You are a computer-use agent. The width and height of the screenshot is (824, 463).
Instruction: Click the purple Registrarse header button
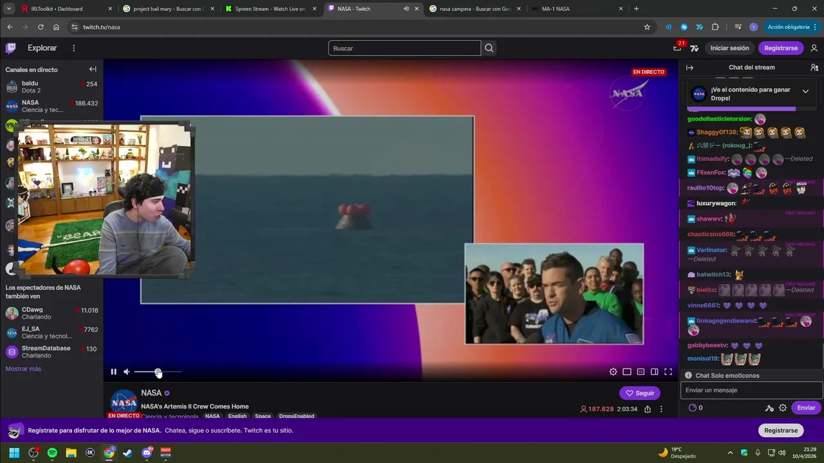coord(781,48)
